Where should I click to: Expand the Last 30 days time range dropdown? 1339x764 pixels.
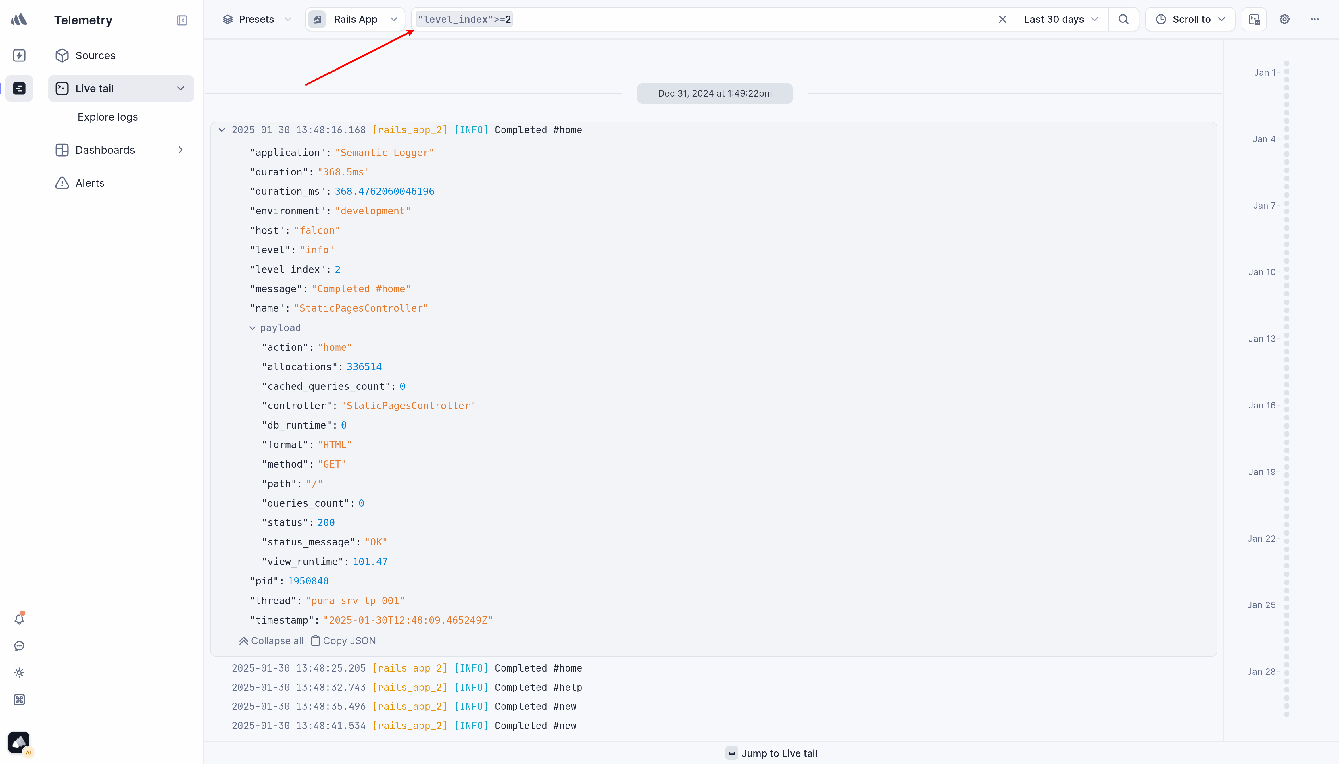click(x=1060, y=19)
